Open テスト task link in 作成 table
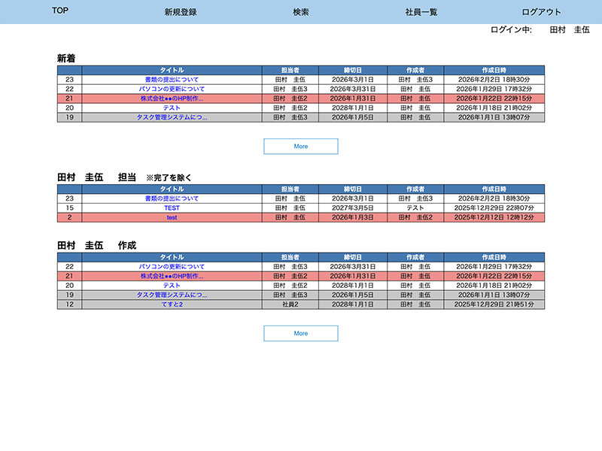 [x=172, y=286]
